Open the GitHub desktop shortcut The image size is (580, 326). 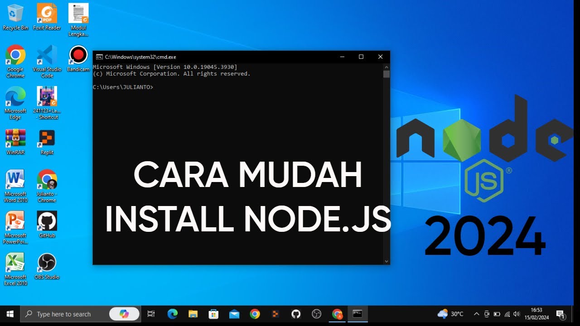(x=47, y=225)
